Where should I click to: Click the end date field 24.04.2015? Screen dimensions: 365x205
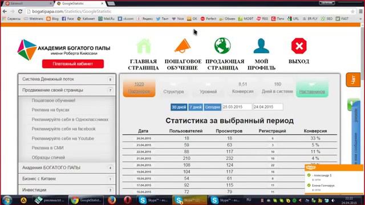(x=267, y=107)
